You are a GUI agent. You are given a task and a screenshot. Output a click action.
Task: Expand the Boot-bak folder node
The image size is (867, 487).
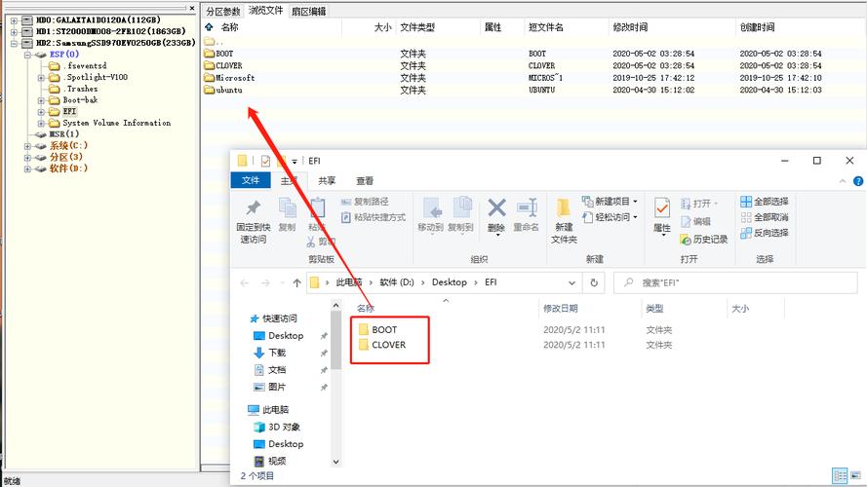(40, 100)
